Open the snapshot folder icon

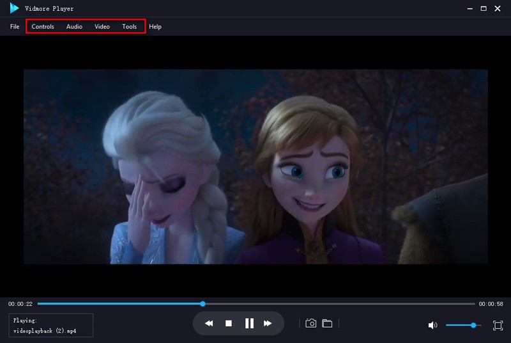(327, 324)
